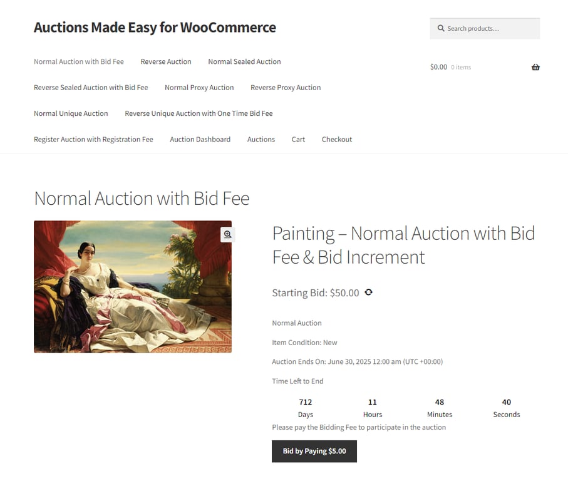Click the Bid by Paying $5.00 button

point(314,451)
